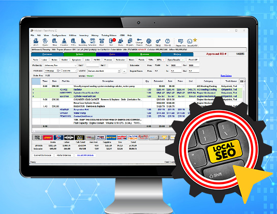Click the Repair Info toolbar icon

coord(181,42)
